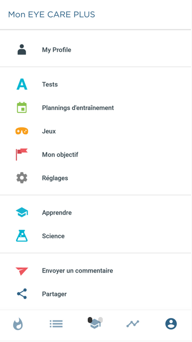Screen dimensions: 192x342
Task: Select the list icon in bottom navigation
Action: (56, 323)
